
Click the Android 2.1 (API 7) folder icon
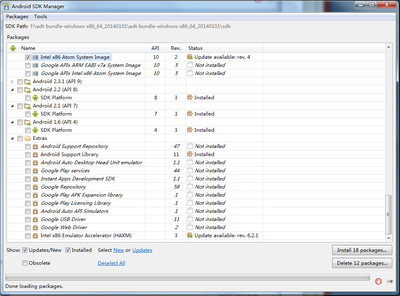coord(28,106)
